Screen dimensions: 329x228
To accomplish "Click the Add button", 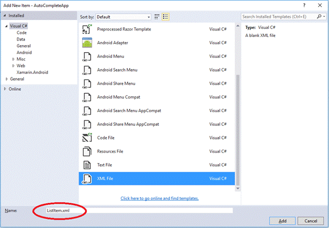I will point(283,221).
